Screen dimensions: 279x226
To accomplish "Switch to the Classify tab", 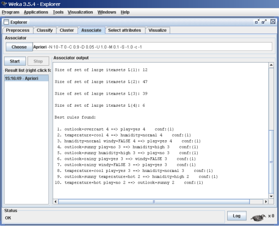I will 45,30.
